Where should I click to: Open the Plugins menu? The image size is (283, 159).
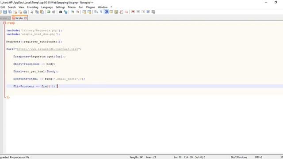pyautogui.click(x=90, y=7)
